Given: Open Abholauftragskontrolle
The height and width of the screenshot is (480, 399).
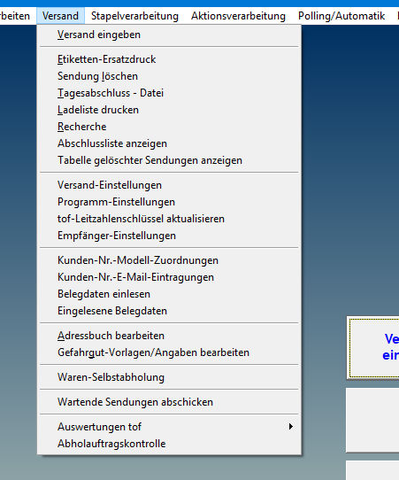Looking at the screenshot, I should (169, 444).
